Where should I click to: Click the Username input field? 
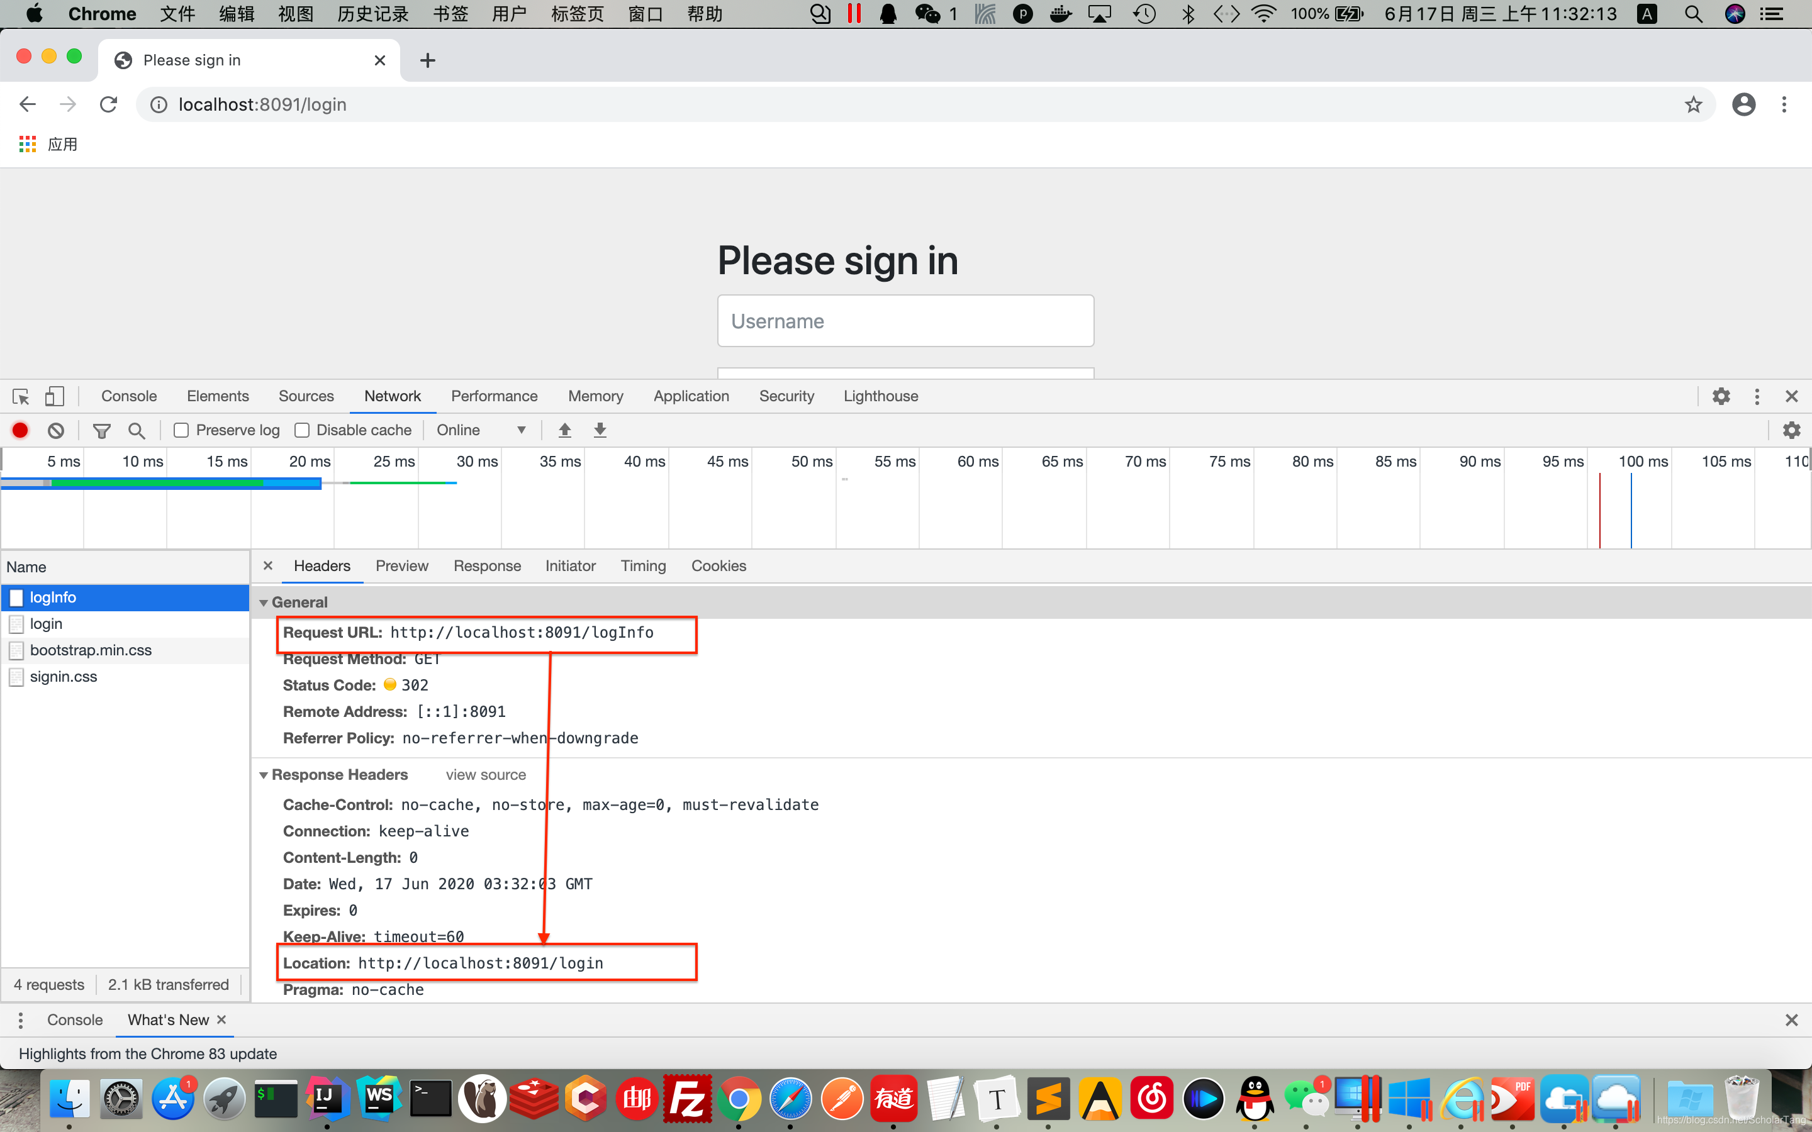905,319
